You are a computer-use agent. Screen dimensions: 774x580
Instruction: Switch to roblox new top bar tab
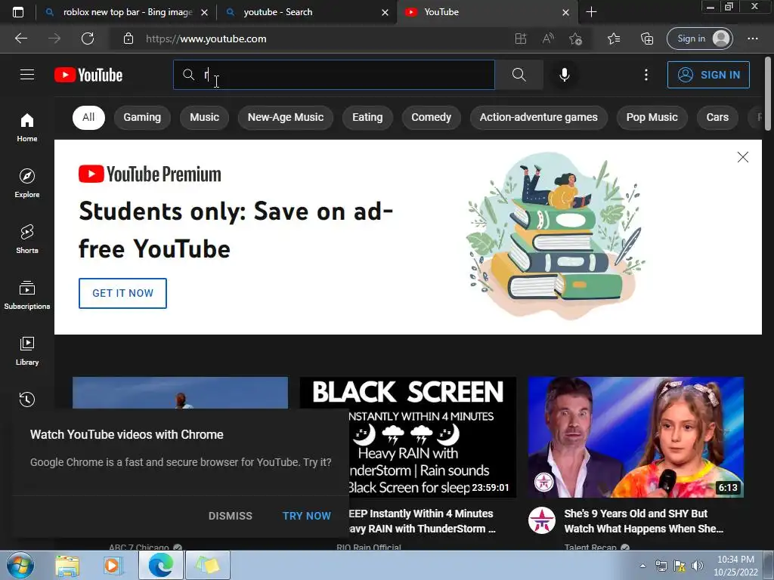point(127,12)
